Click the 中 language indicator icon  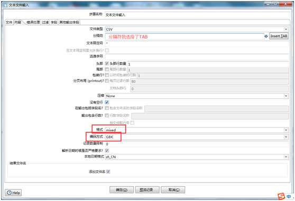click(x=289, y=196)
